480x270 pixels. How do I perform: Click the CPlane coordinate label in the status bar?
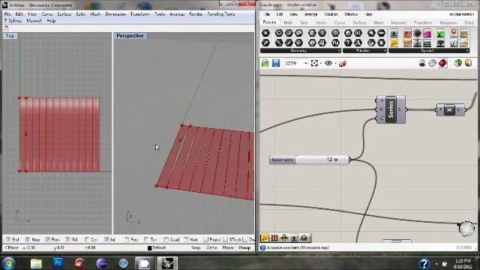[x=11, y=247]
